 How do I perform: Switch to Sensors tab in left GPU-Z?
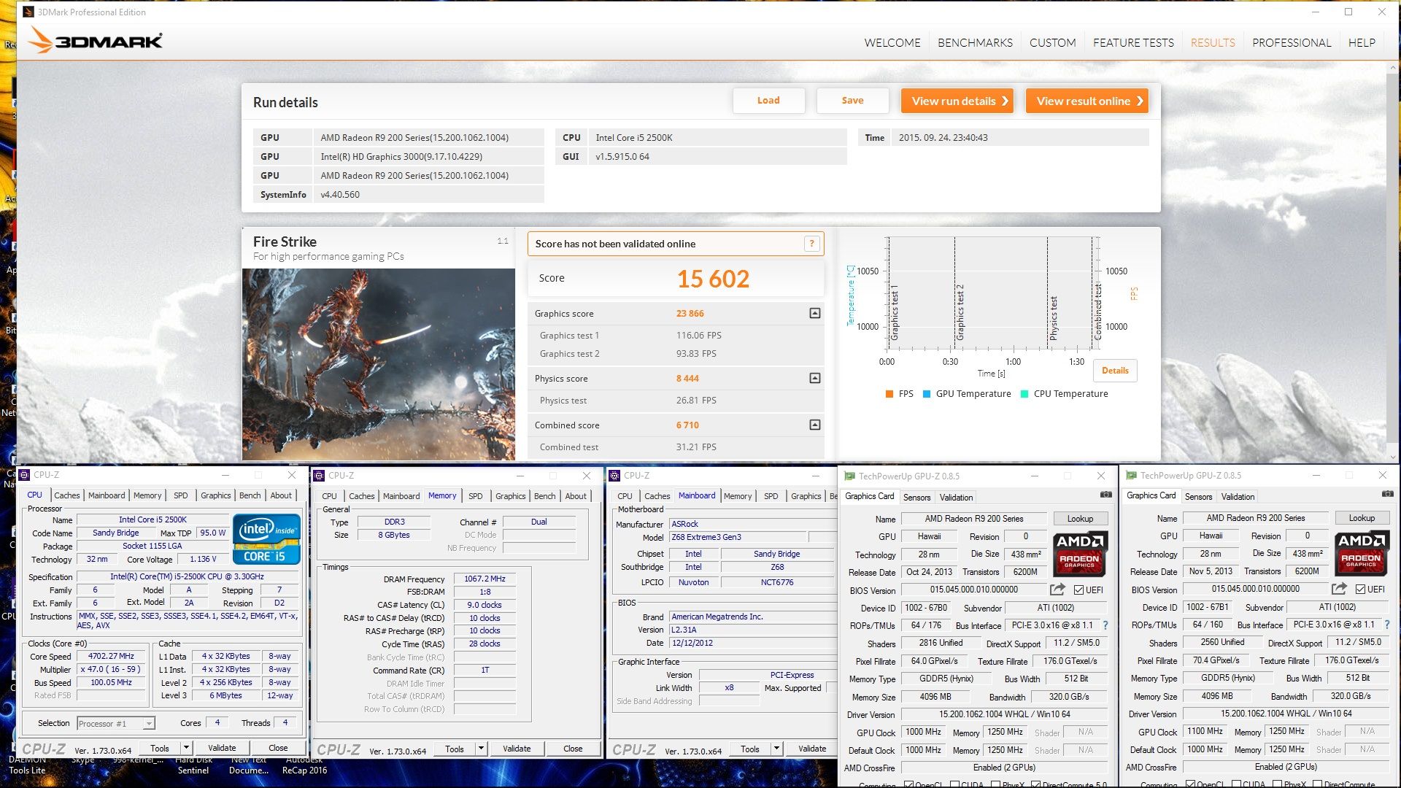(916, 498)
